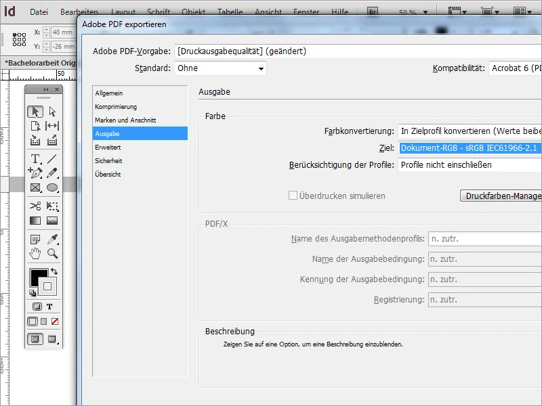Click formatting affects text T icon
This screenshot has width=542, height=406.
(x=49, y=307)
